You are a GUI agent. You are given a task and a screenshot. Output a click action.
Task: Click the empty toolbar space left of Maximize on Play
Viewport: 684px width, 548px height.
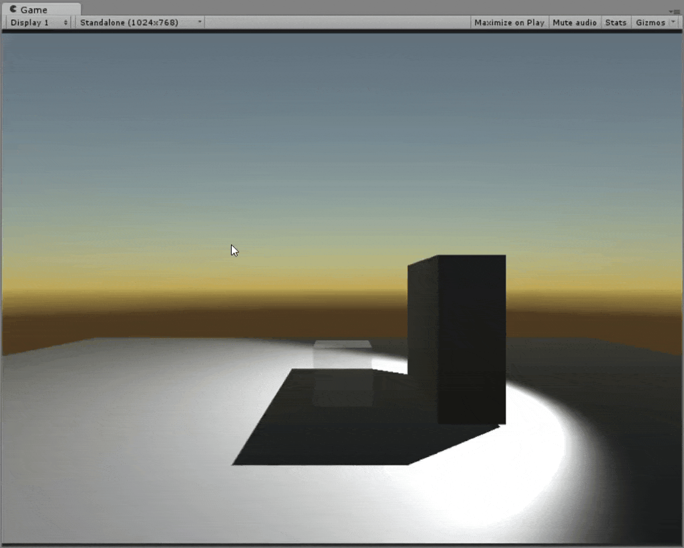click(334, 23)
